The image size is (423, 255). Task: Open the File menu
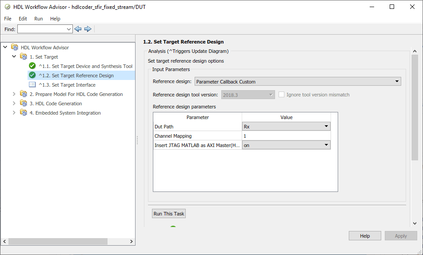pyautogui.click(x=8, y=19)
